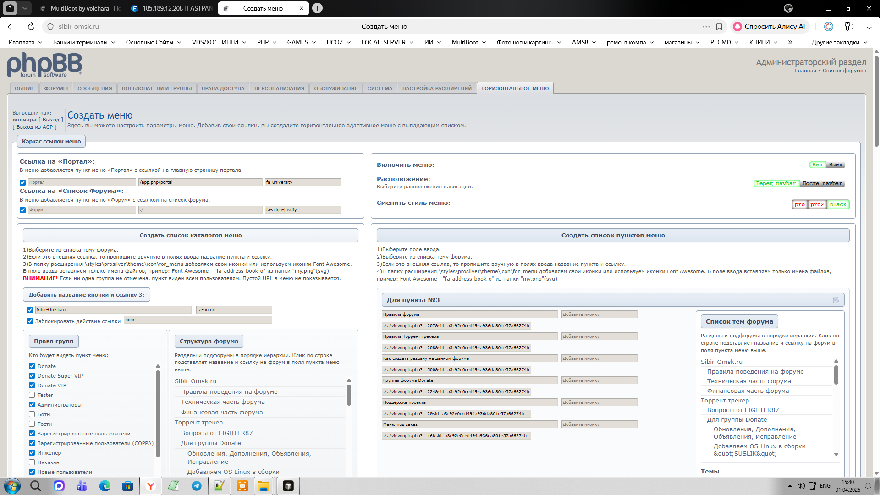
Task: Go back with the browser back arrow
Action: pyautogui.click(x=11, y=27)
